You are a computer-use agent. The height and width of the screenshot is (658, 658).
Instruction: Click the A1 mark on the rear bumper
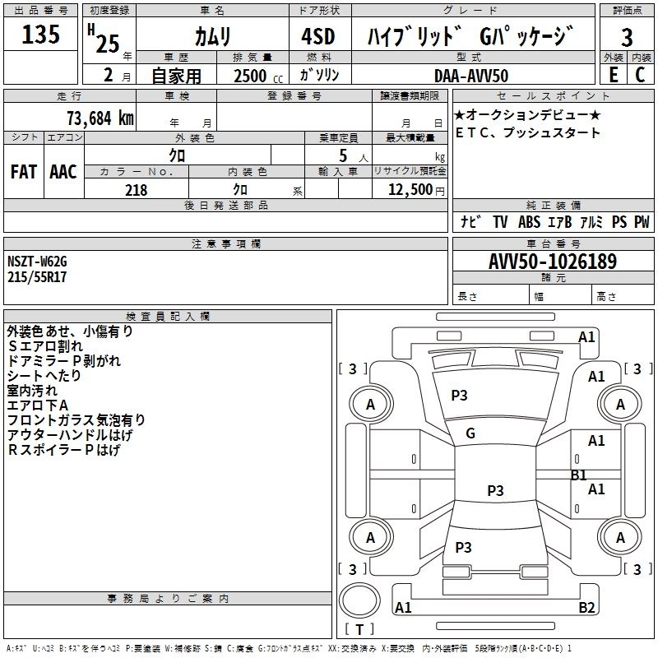coord(403,608)
